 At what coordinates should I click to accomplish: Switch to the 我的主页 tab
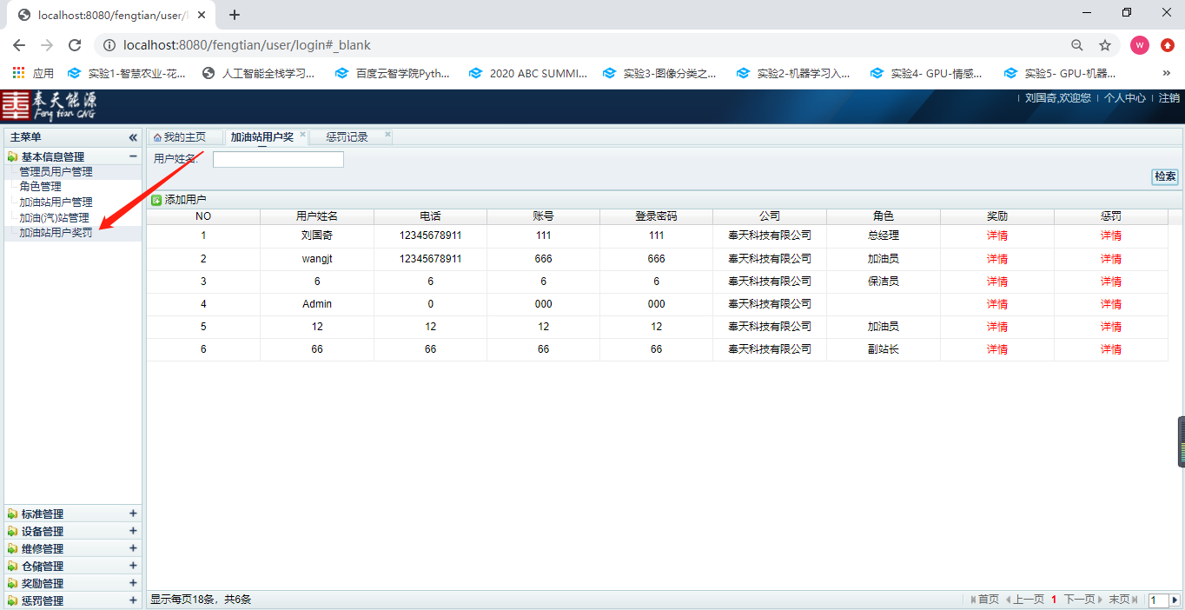point(180,137)
